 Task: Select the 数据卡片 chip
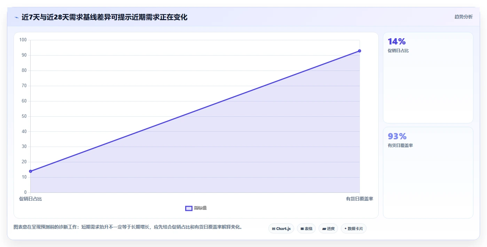click(x=354, y=229)
